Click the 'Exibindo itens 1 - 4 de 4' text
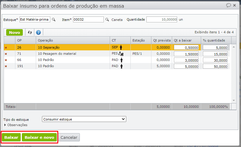241x147 pixels. pos(214,32)
